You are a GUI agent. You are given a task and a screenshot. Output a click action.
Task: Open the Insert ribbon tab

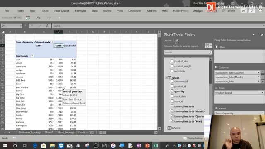pyautogui.click(x=33, y=11)
